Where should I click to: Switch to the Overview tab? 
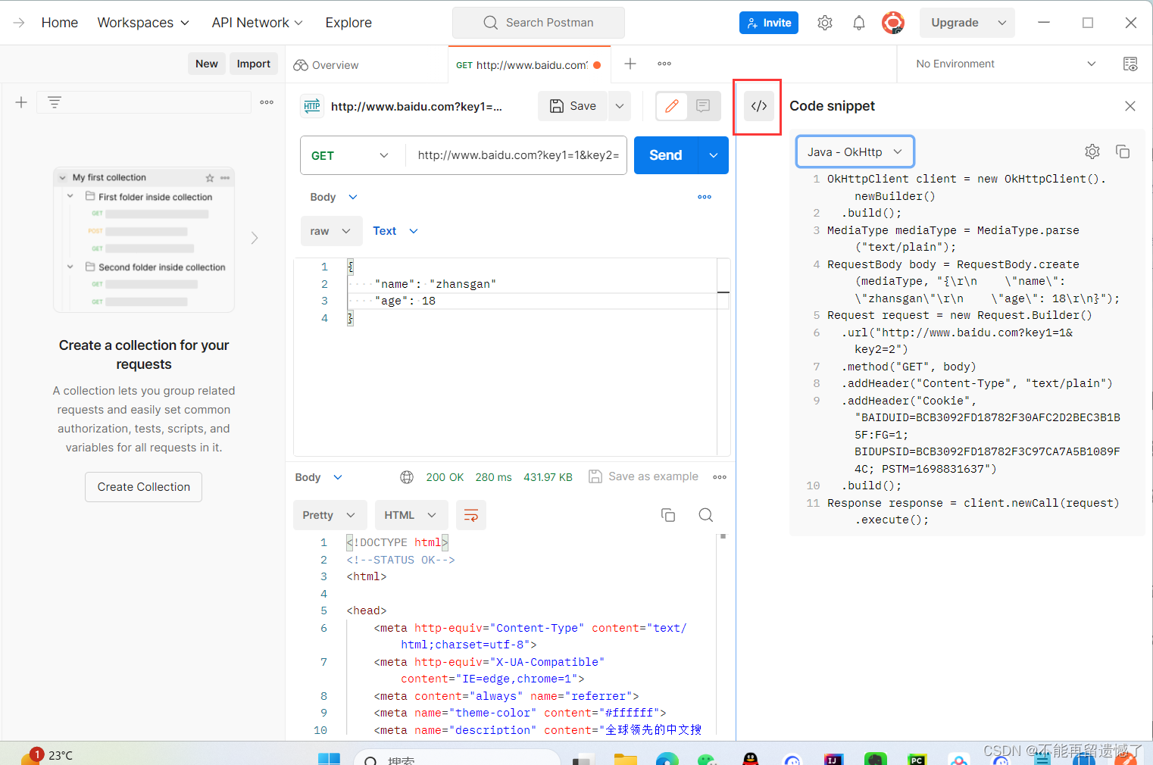point(327,65)
